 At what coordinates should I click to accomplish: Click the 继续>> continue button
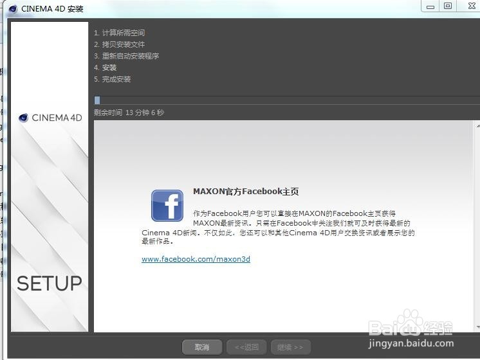pos(291,347)
